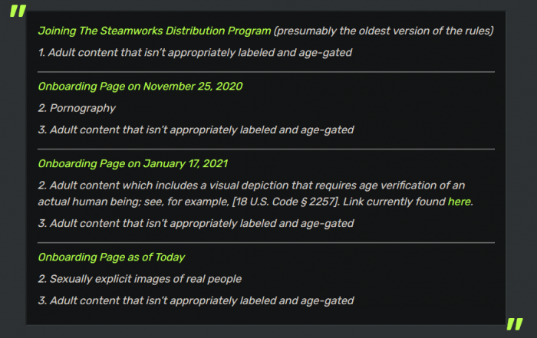
Task: Click '(presumably the oldest version of the rules)' note
Action: click(384, 31)
